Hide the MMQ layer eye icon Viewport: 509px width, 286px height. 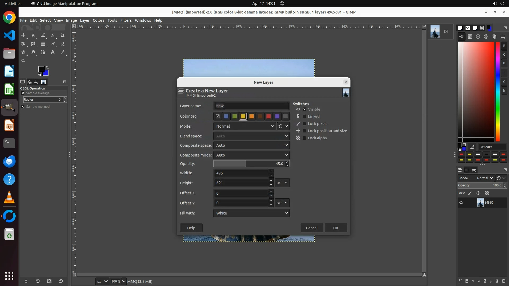click(461, 203)
